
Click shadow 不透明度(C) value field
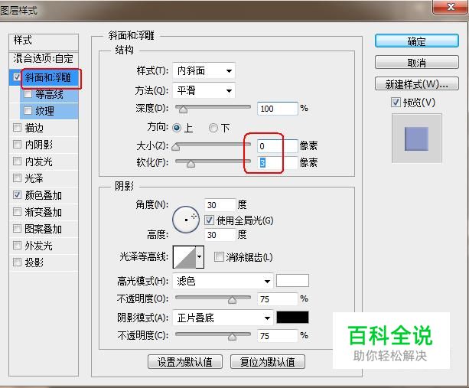pos(278,336)
